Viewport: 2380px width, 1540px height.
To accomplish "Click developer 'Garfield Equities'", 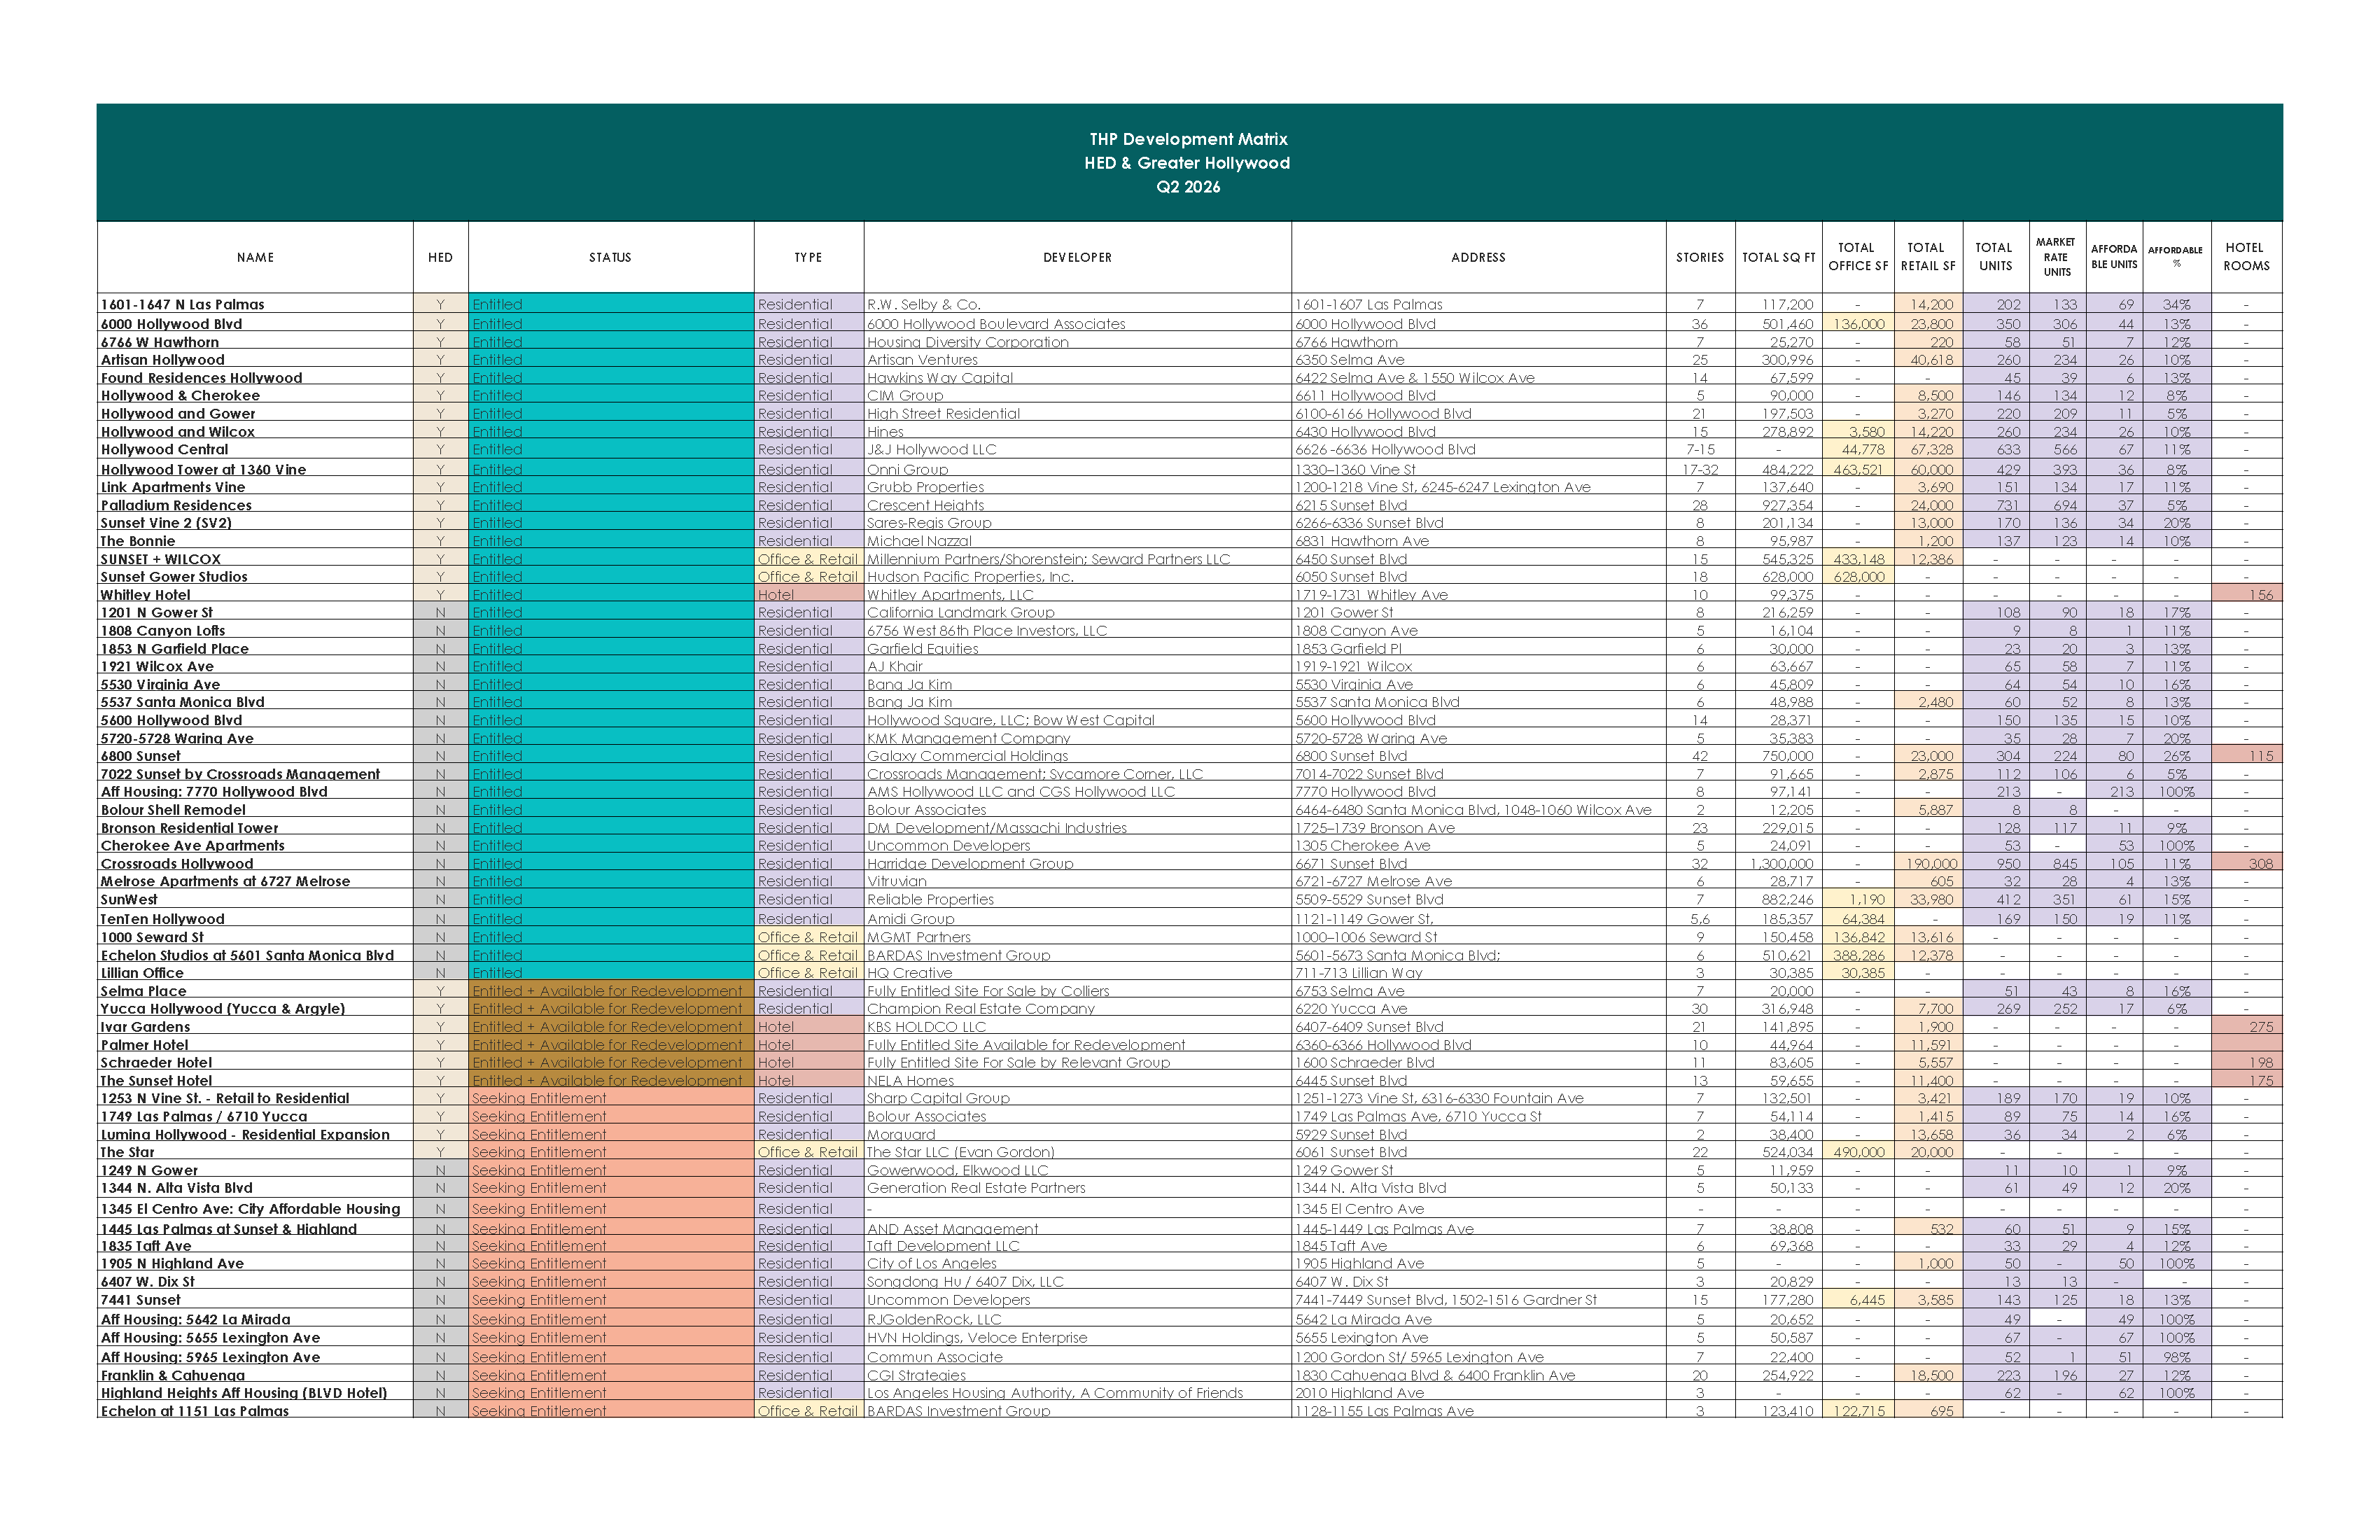I will coord(922,649).
